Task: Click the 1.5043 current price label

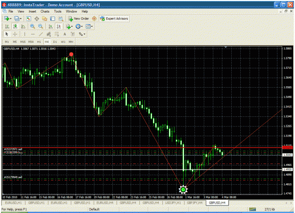Action: click(287, 155)
